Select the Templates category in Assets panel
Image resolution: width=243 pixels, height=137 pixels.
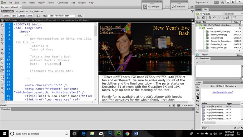pos(198,108)
